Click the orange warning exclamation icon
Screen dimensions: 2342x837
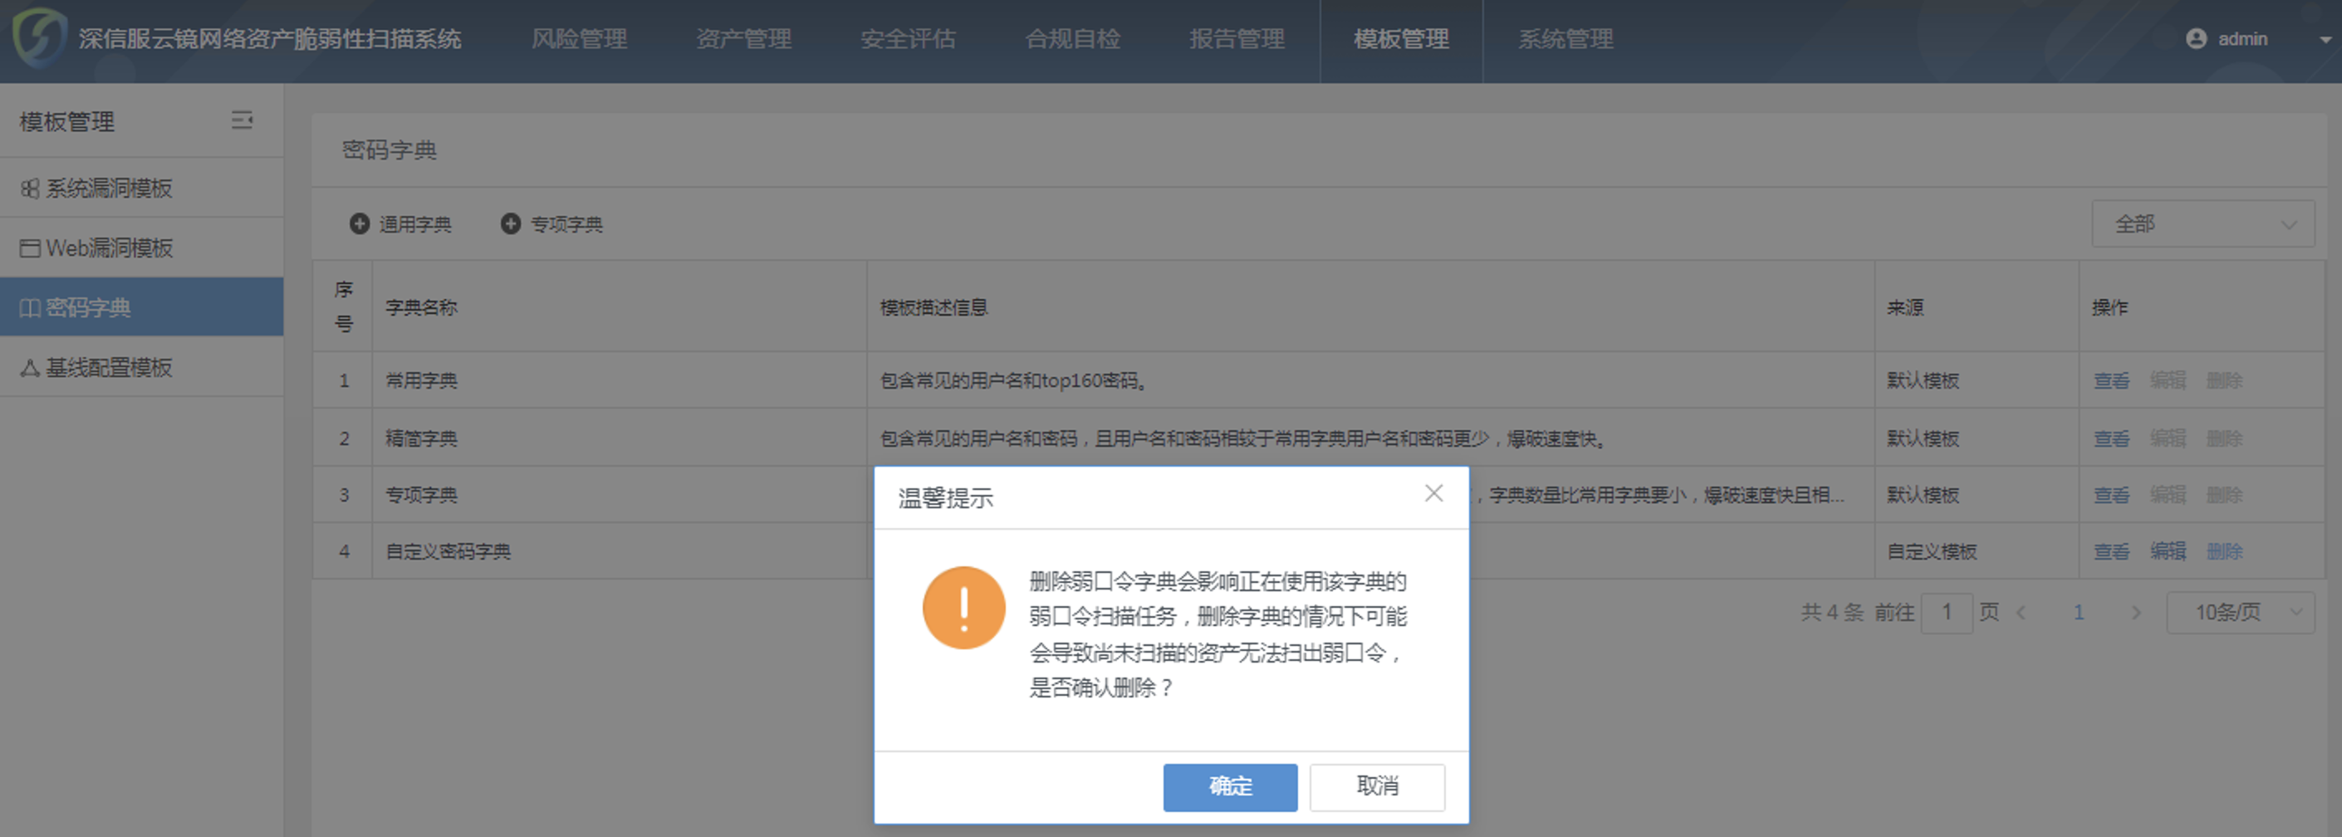pyautogui.click(x=963, y=608)
